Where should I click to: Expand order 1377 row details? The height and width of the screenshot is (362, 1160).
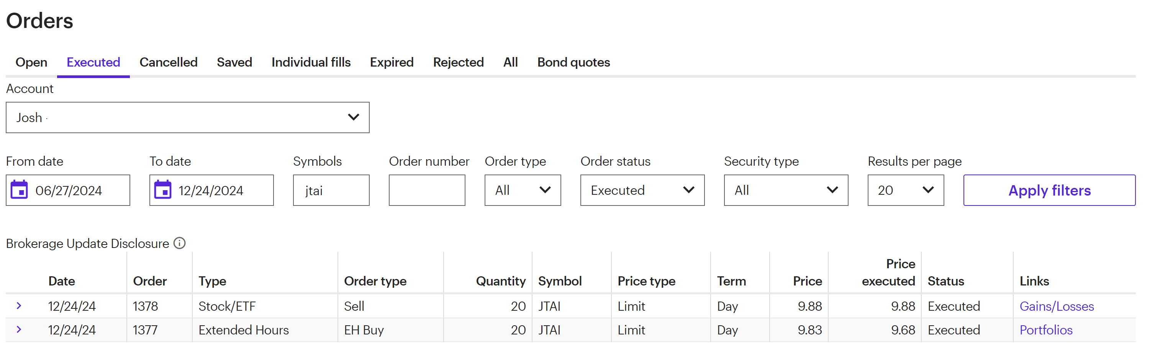(19, 329)
